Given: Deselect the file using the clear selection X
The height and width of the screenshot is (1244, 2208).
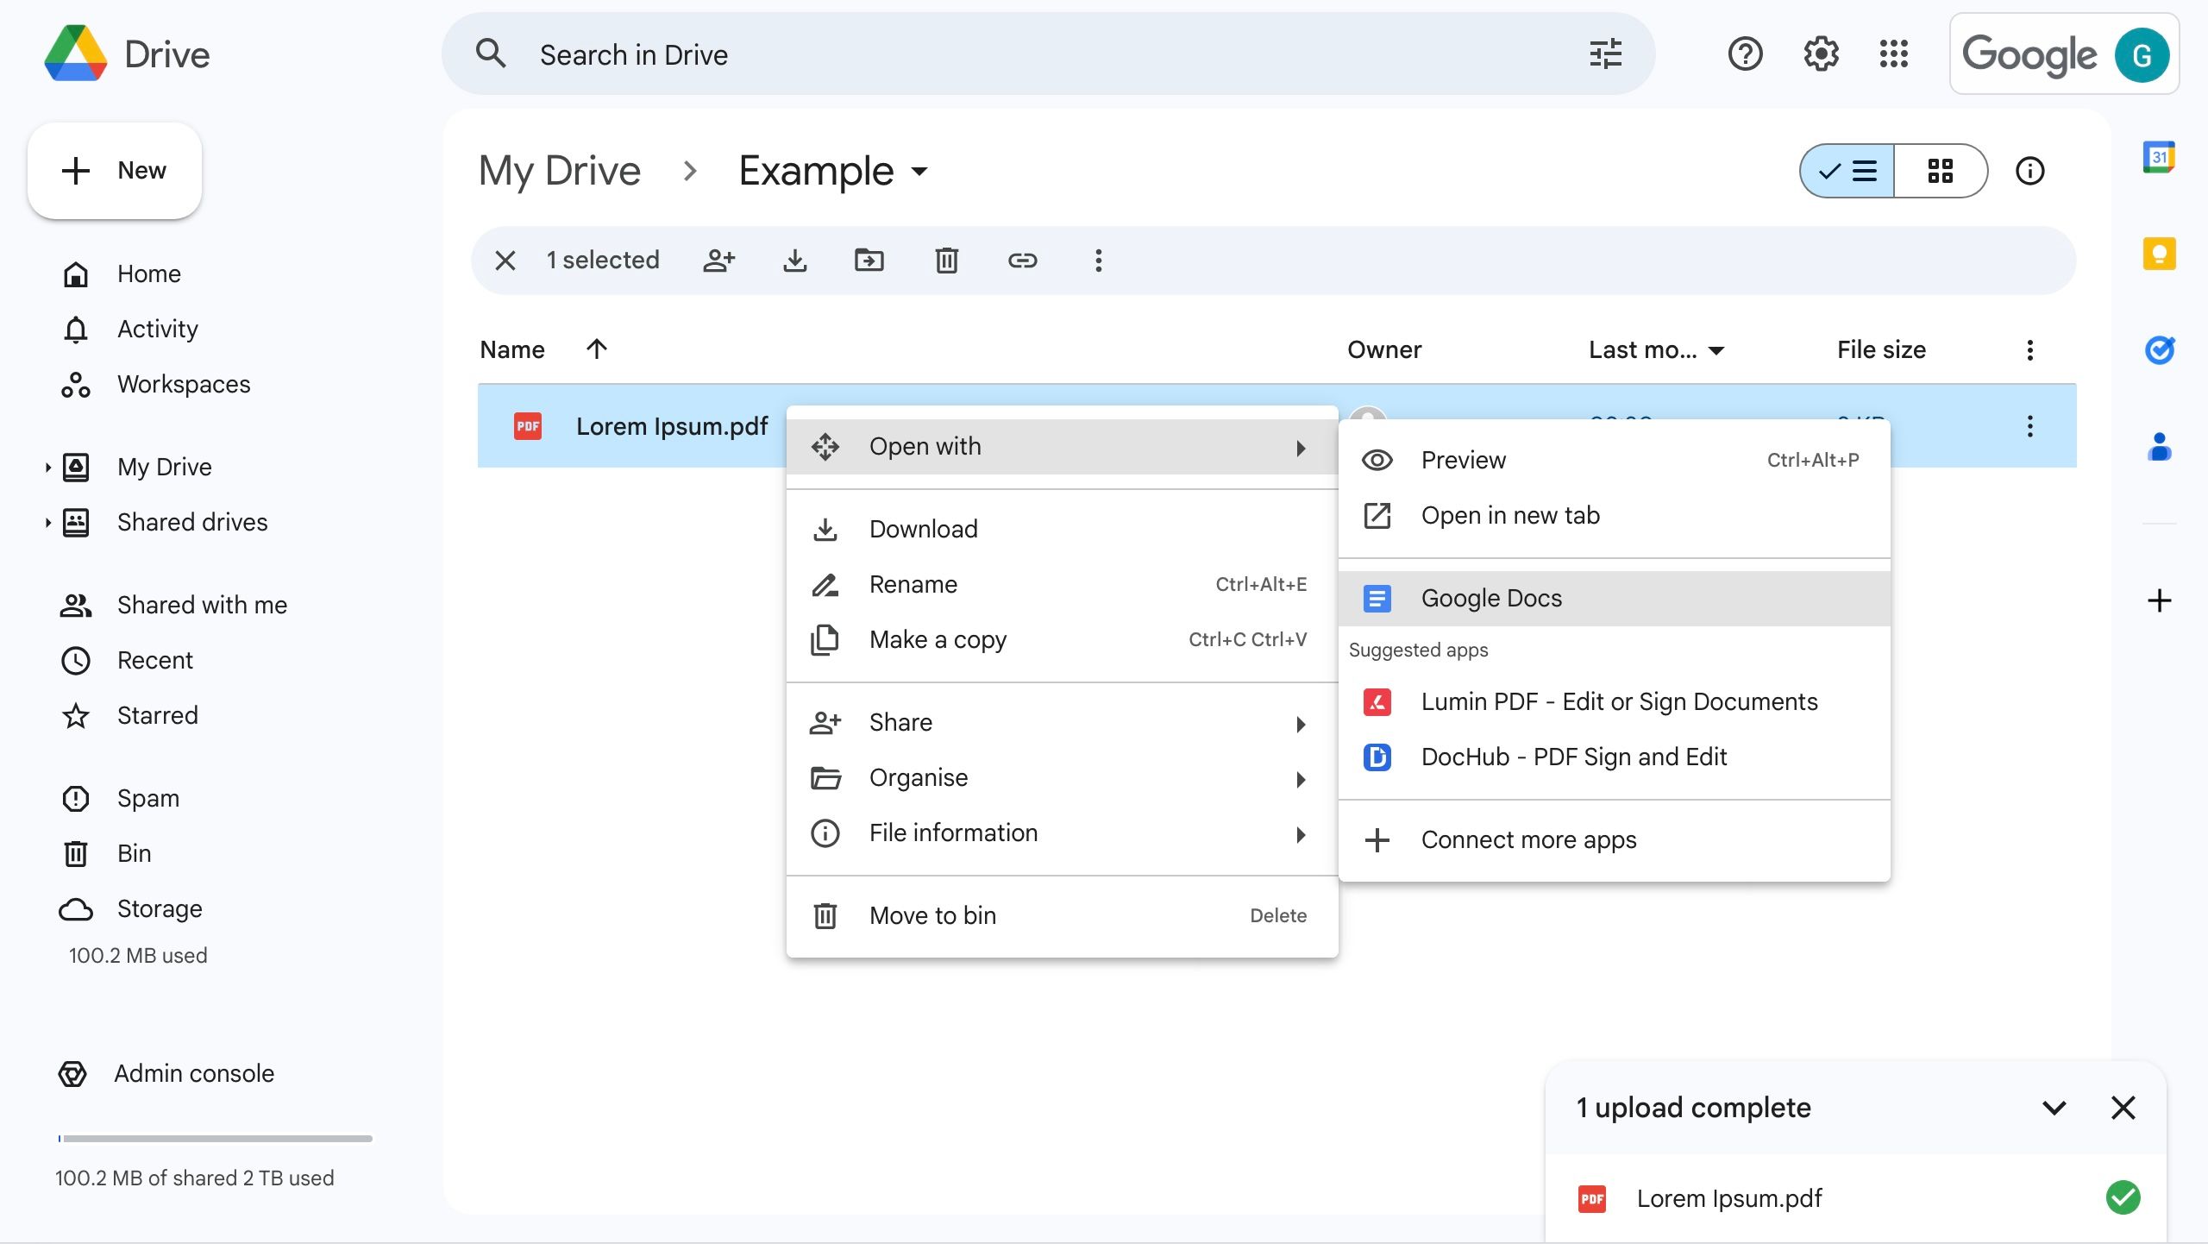Looking at the screenshot, I should tap(505, 260).
